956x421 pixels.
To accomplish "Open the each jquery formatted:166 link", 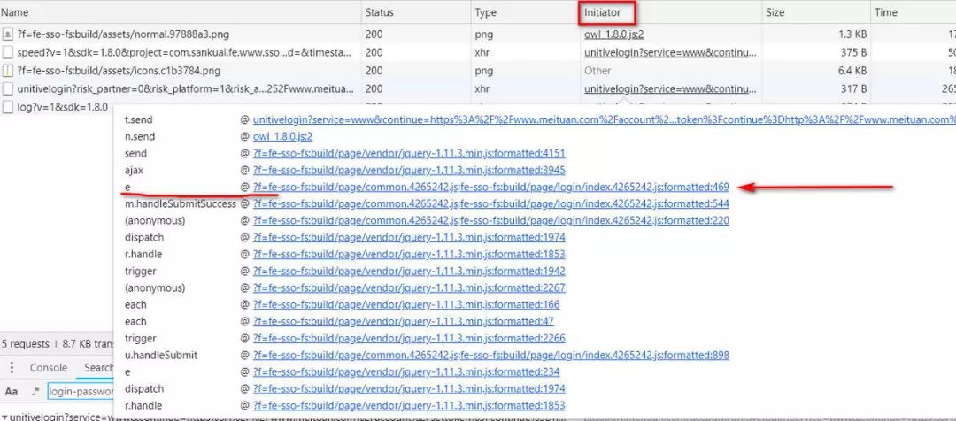I will (x=406, y=304).
